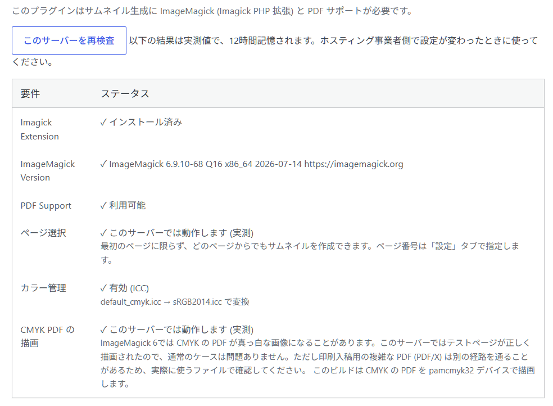Click the 最初のページに限らず description text
The height and width of the screenshot is (406, 553).
pyautogui.click(x=310, y=253)
